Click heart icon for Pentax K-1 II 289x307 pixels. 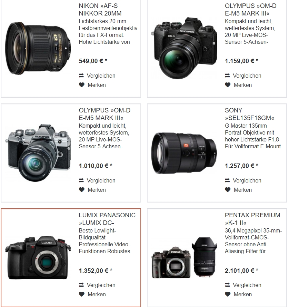coord(228,294)
